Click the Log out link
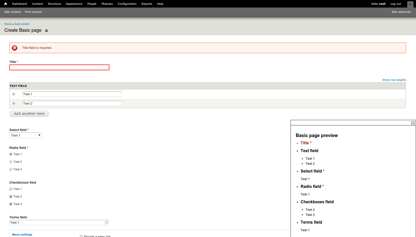 tap(395, 4)
